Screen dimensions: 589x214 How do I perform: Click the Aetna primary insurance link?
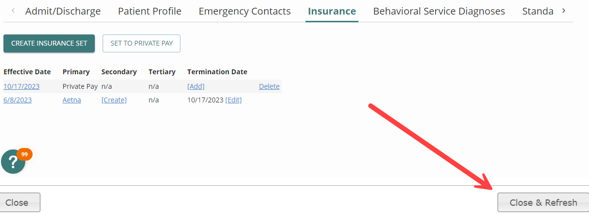coord(72,100)
